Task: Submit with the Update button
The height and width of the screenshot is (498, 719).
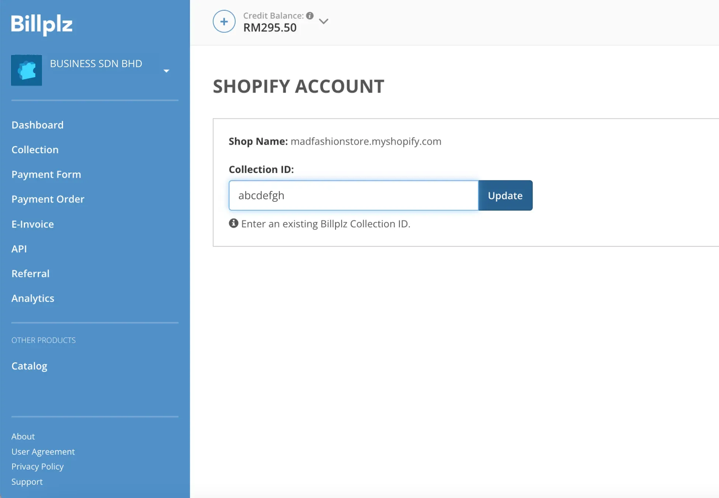Action: point(505,196)
